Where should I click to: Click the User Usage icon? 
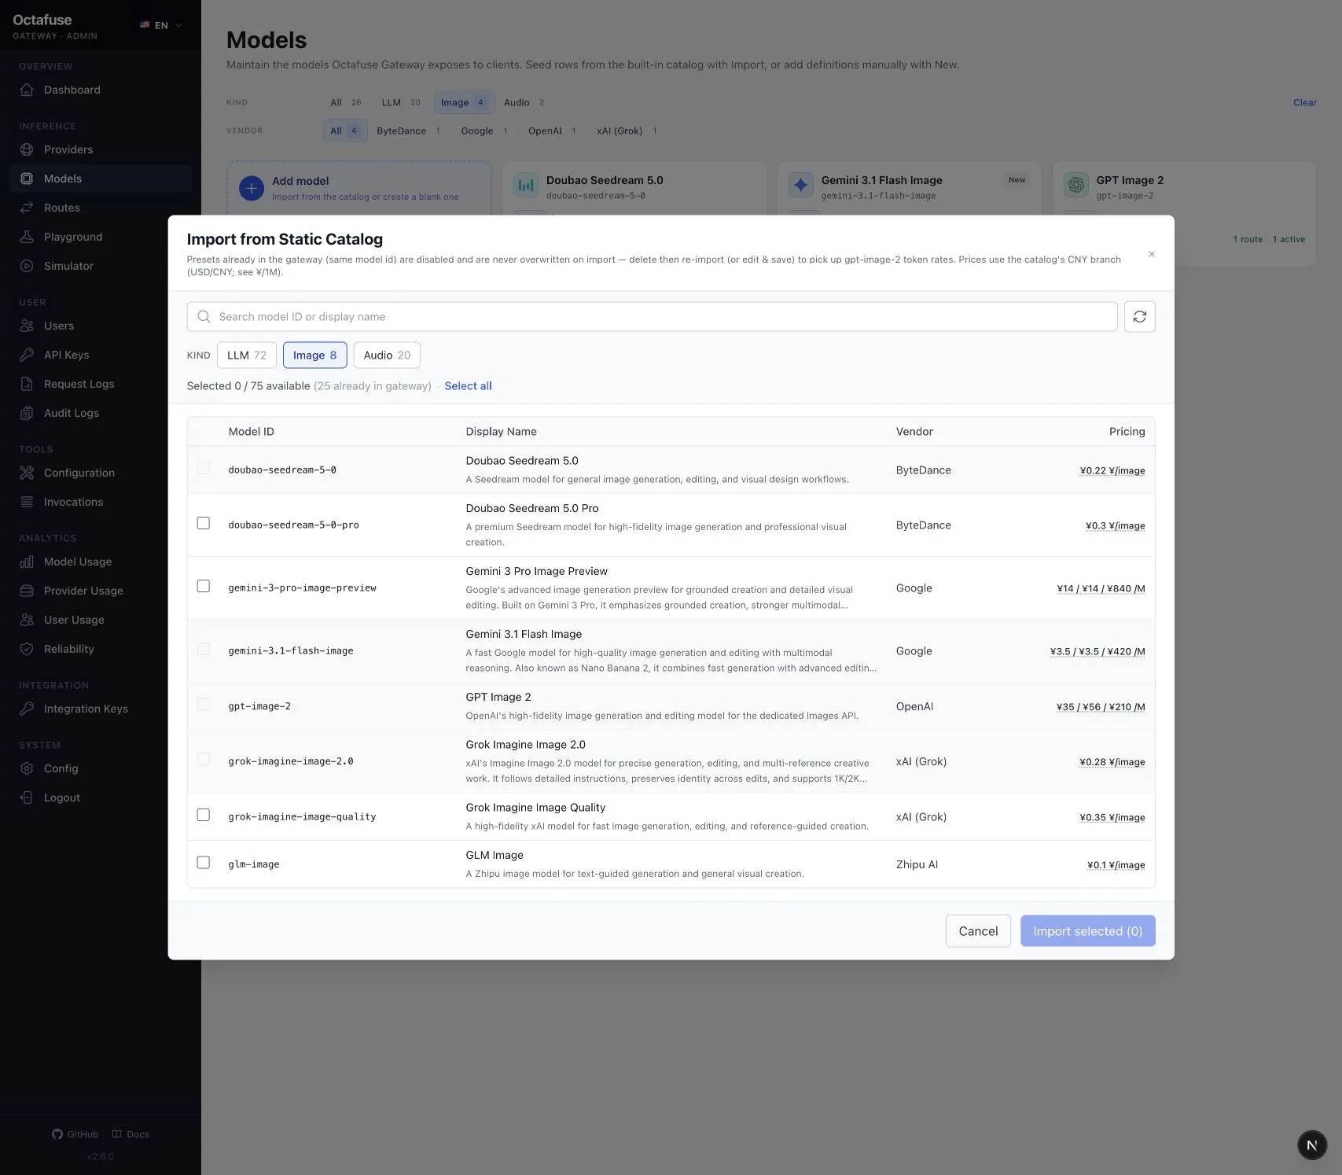(27, 620)
